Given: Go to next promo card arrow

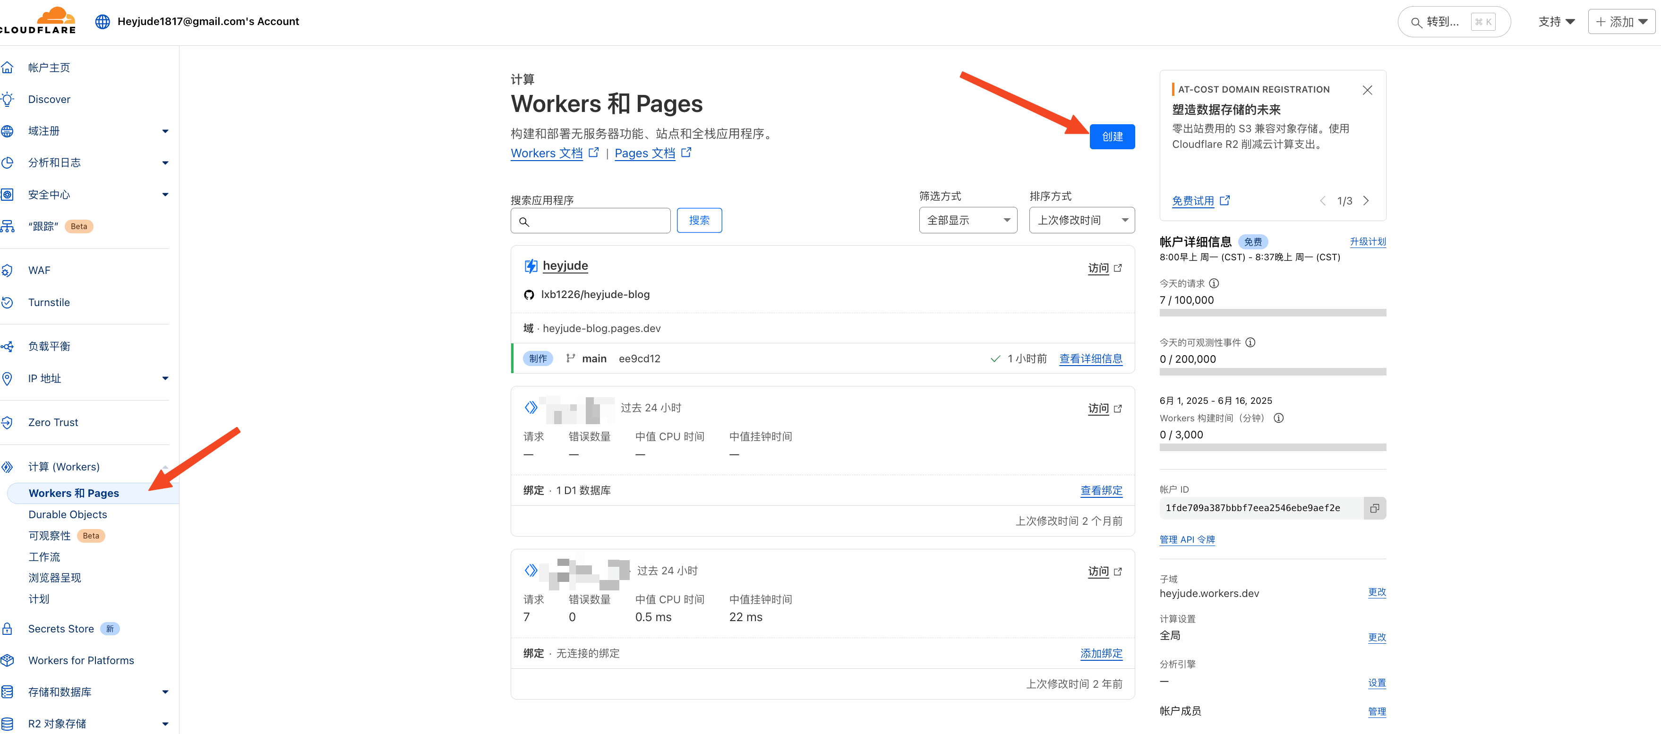Looking at the screenshot, I should [x=1366, y=200].
